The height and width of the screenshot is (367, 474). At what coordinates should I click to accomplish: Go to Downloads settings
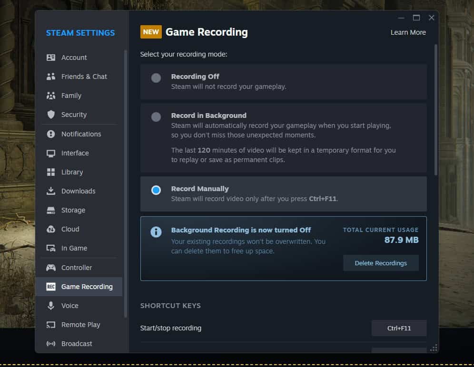(79, 191)
